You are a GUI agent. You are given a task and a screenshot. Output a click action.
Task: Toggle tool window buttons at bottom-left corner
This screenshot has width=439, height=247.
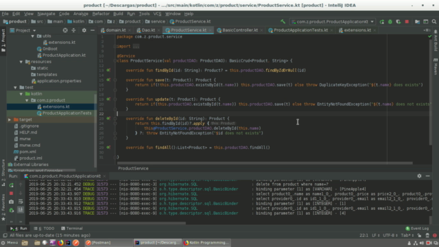pyautogui.click(x=5, y=235)
